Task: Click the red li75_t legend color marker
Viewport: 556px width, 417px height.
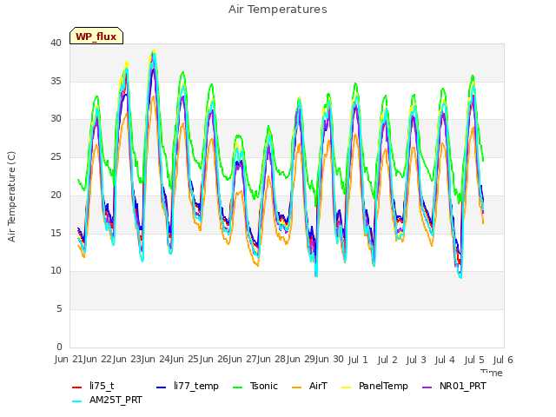Action: point(77,387)
